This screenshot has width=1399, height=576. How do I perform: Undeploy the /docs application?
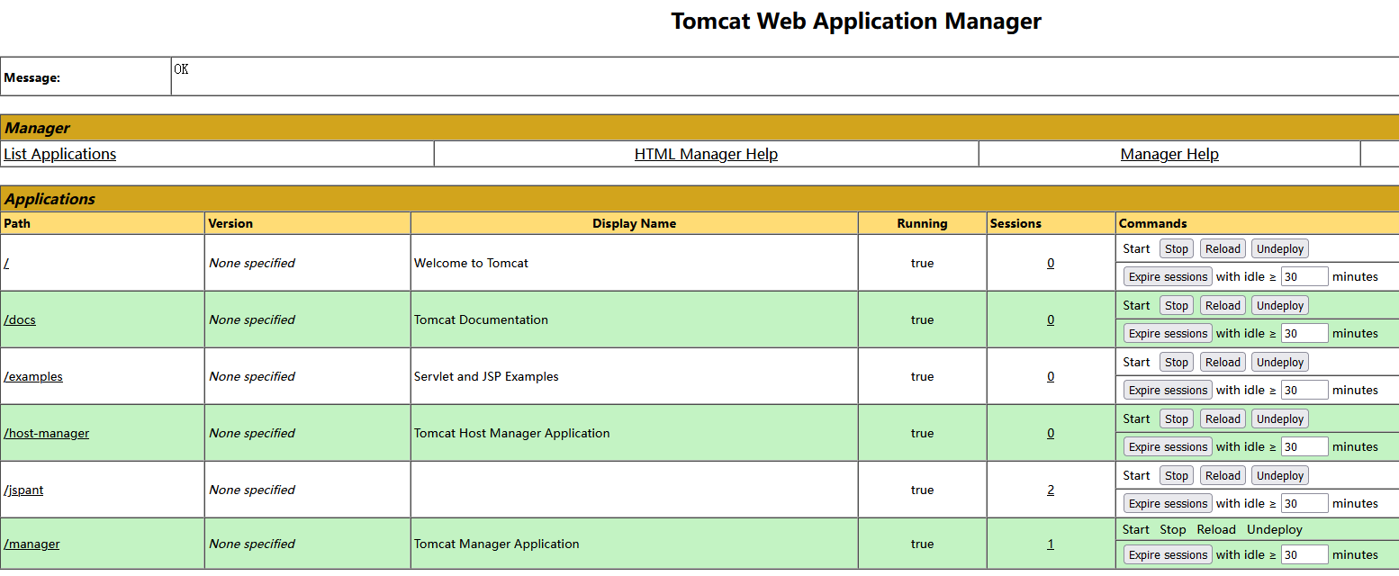1280,305
